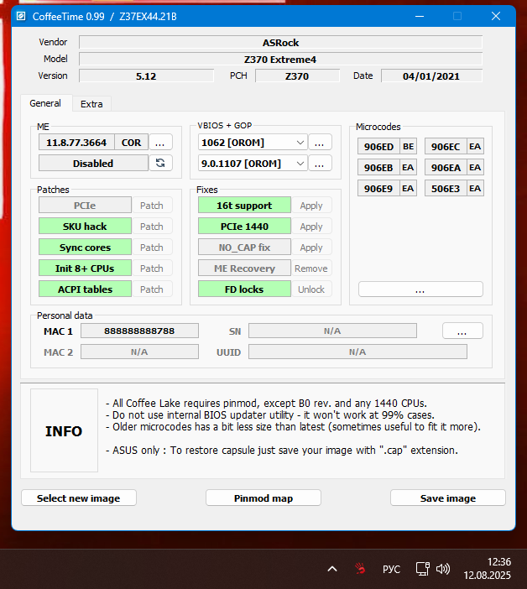Select the General tab
Image resolution: width=527 pixels, height=589 pixels.
pyautogui.click(x=45, y=103)
